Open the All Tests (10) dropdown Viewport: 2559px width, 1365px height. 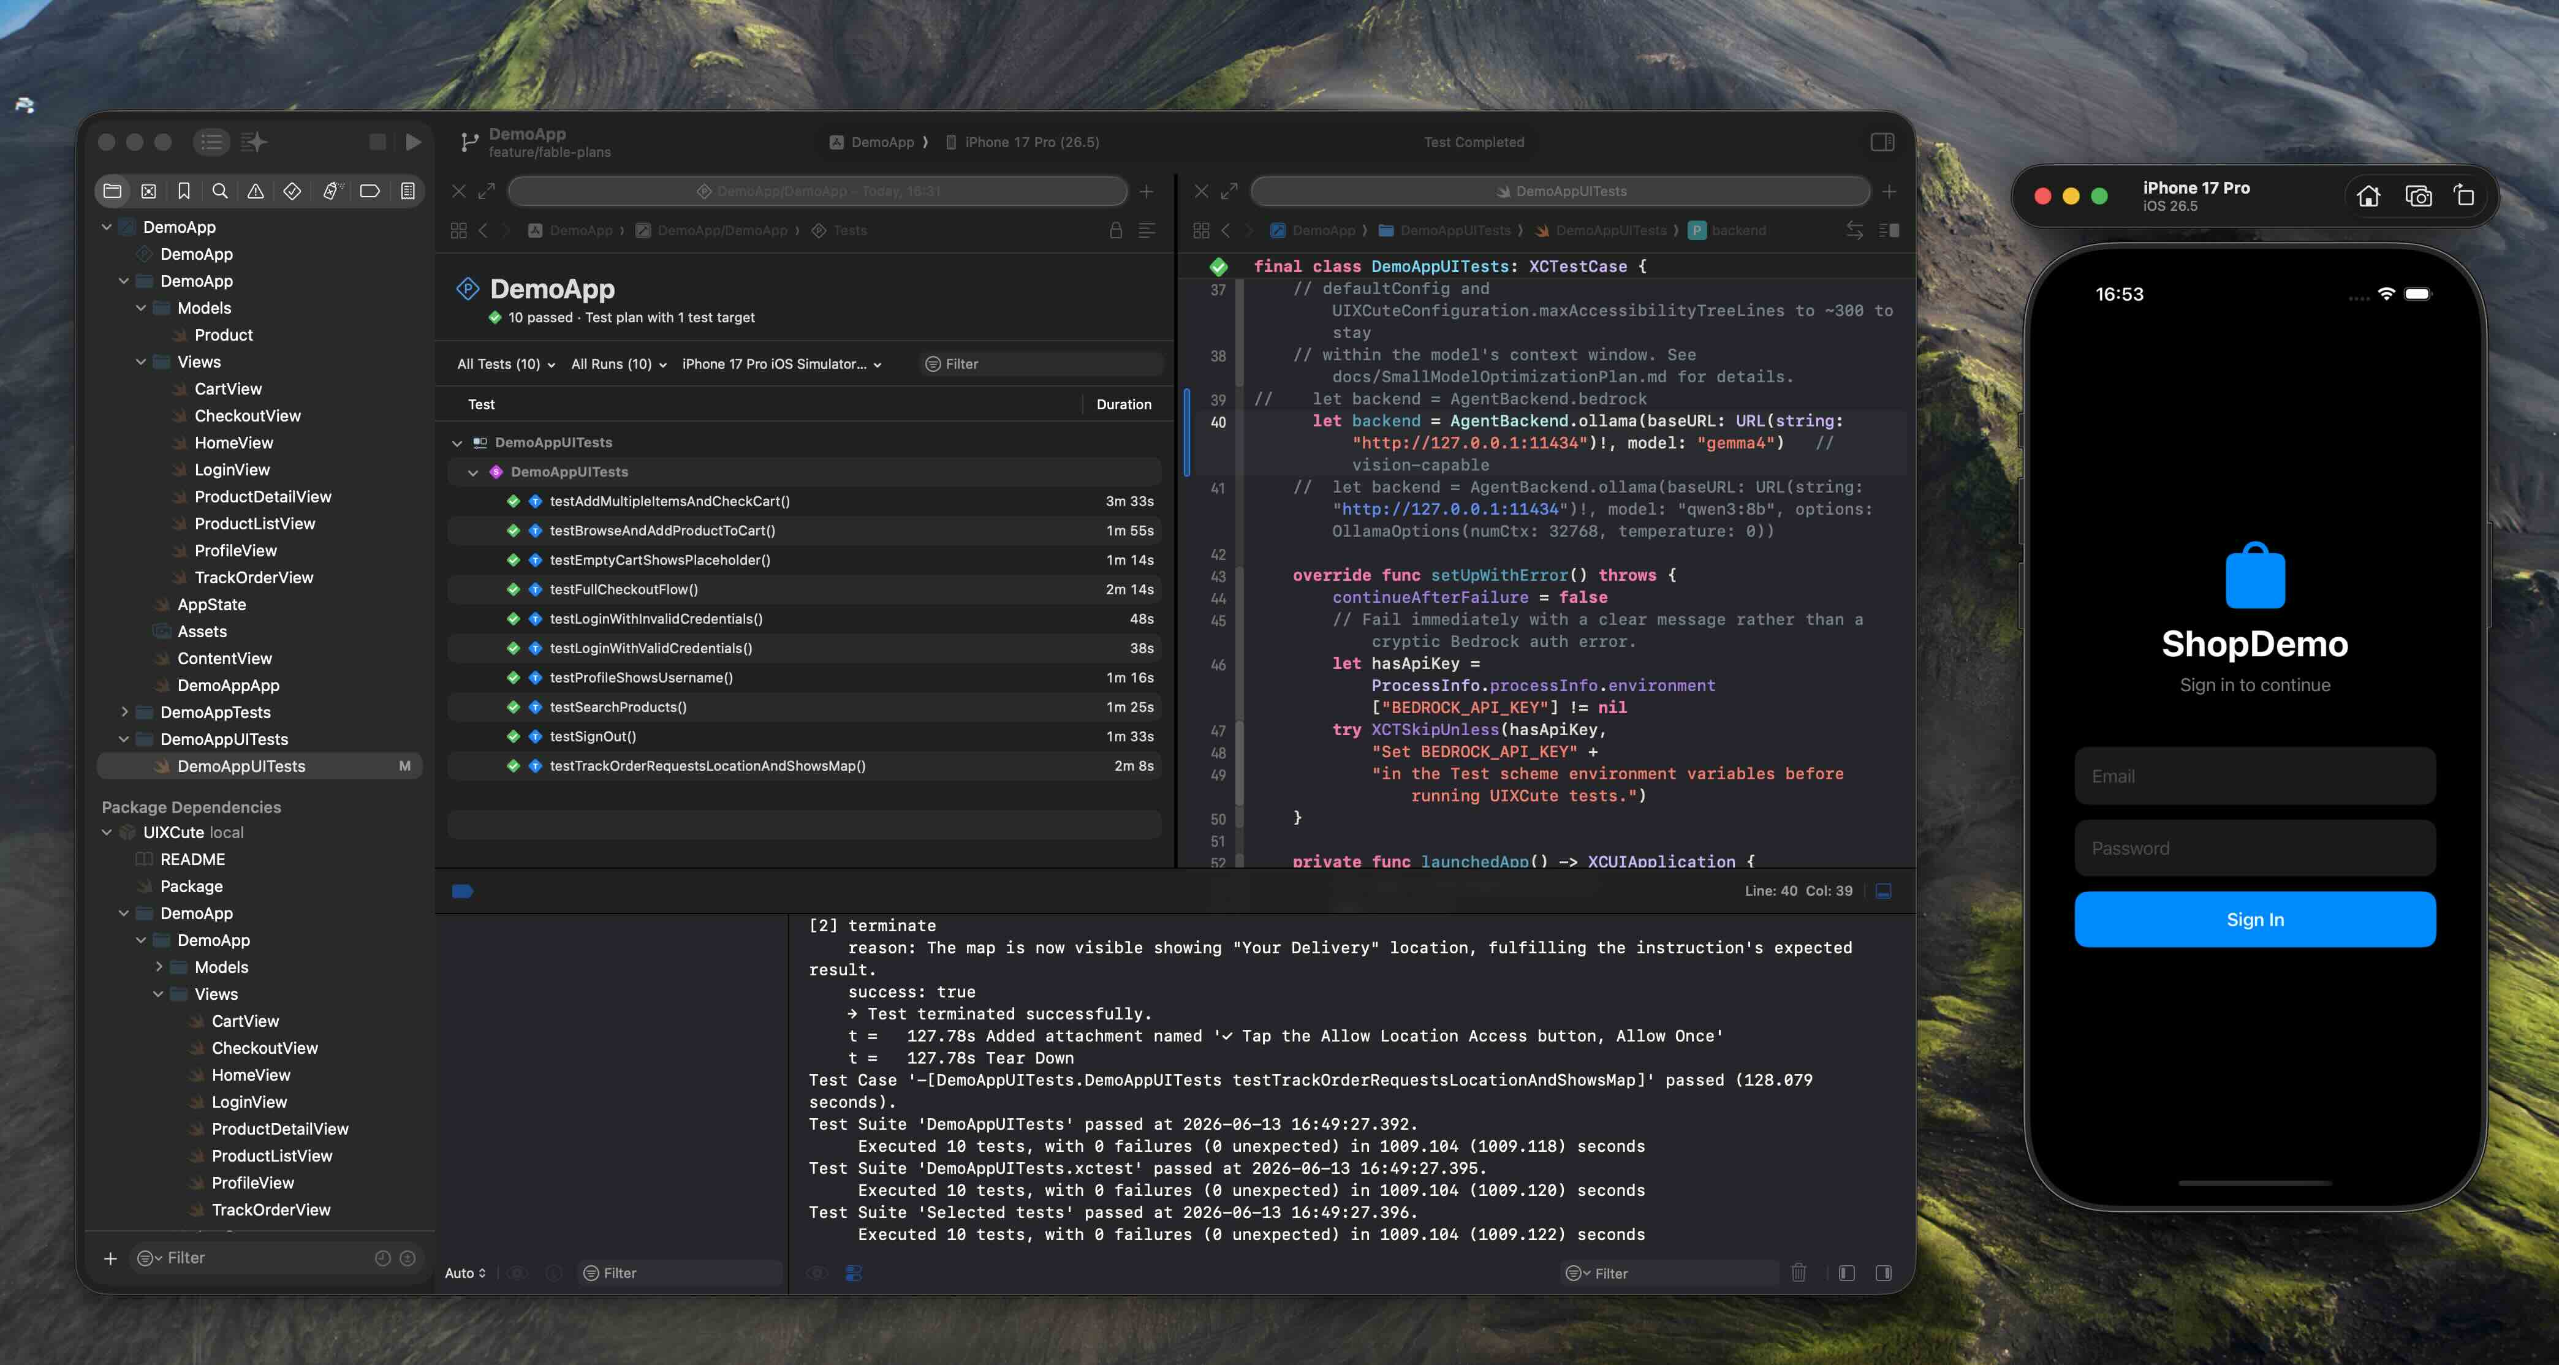click(506, 363)
